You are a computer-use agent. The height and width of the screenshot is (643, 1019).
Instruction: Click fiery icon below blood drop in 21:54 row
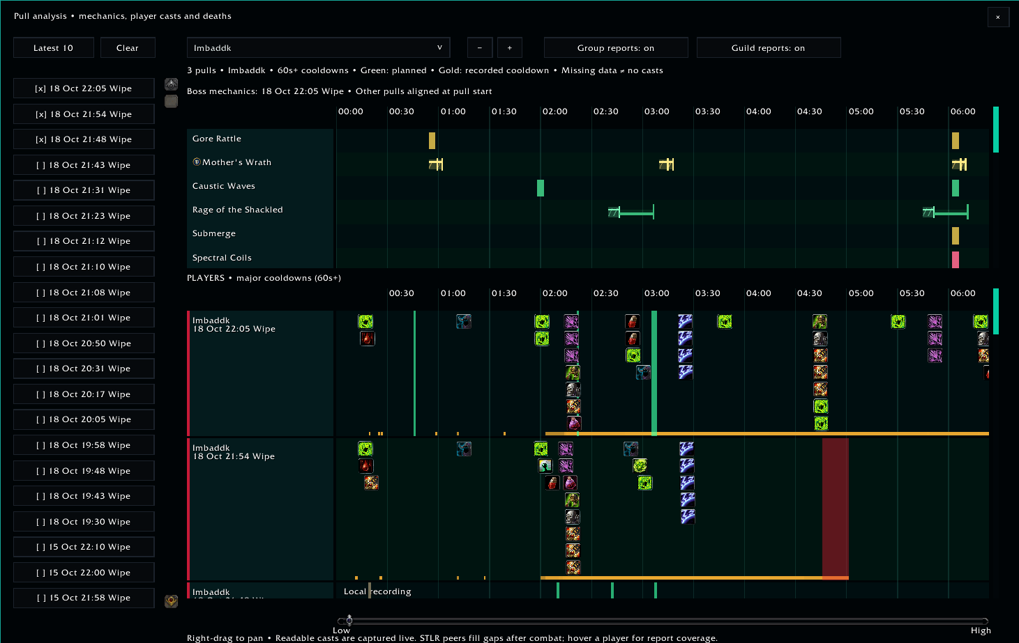point(371,482)
